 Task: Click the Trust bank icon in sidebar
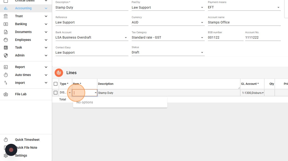click(6, 16)
